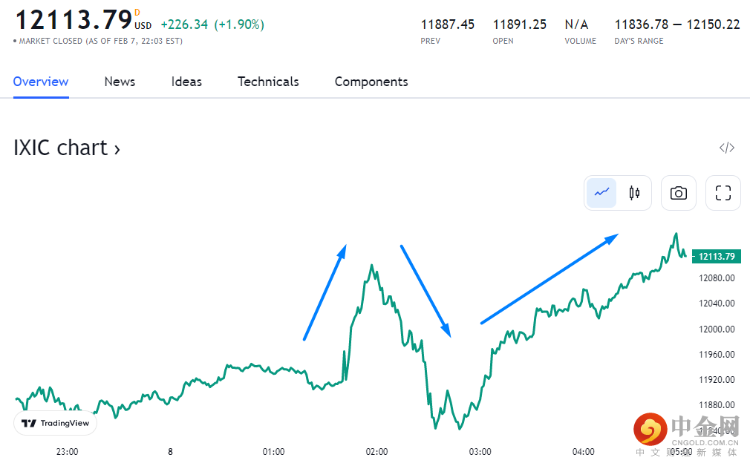The width and height of the screenshot is (750, 466).
Task: Click the 03:00 time axis label
Action: point(480,451)
